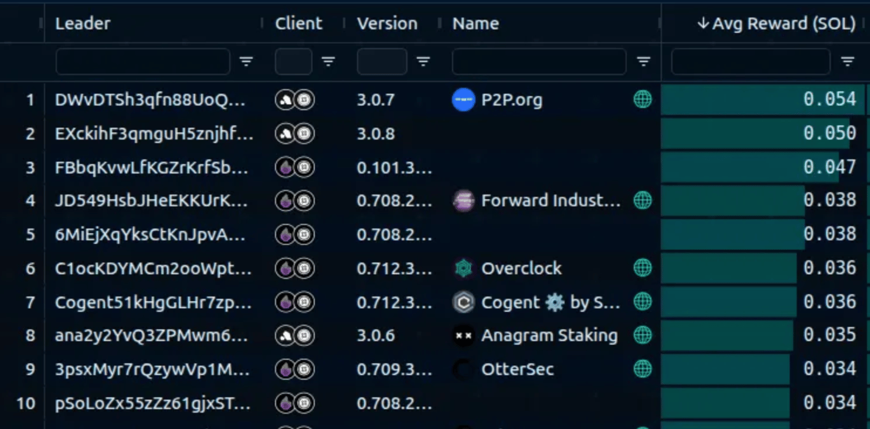This screenshot has width=870, height=429.
Task: Open the Forward Industries validator name
Action: [550, 201]
